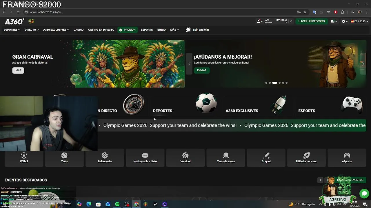Reload the page with the refresh icon
Screen dimensions: 371x208
point(18,12)
